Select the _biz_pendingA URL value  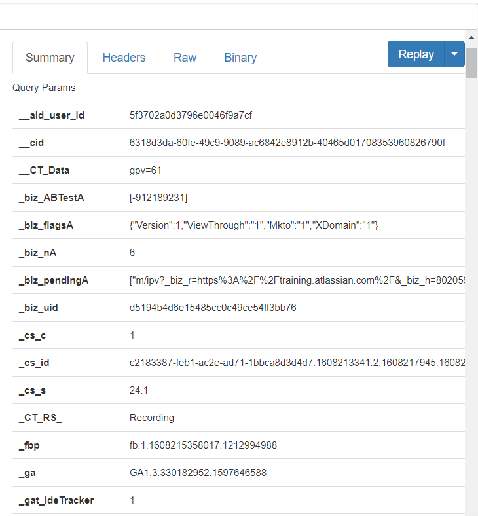click(x=297, y=280)
